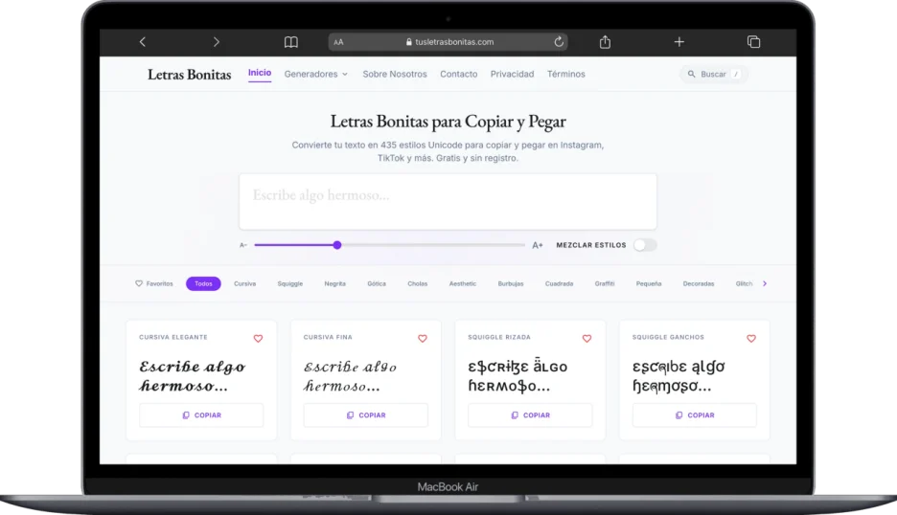Viewport: 897px width, 515px height.
Task: Open the Términos page
Action: click(565, 75)
